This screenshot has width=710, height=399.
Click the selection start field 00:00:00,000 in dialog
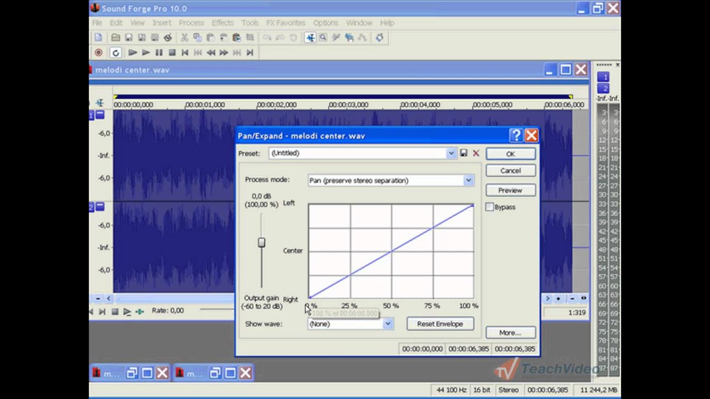coord(422,349)
